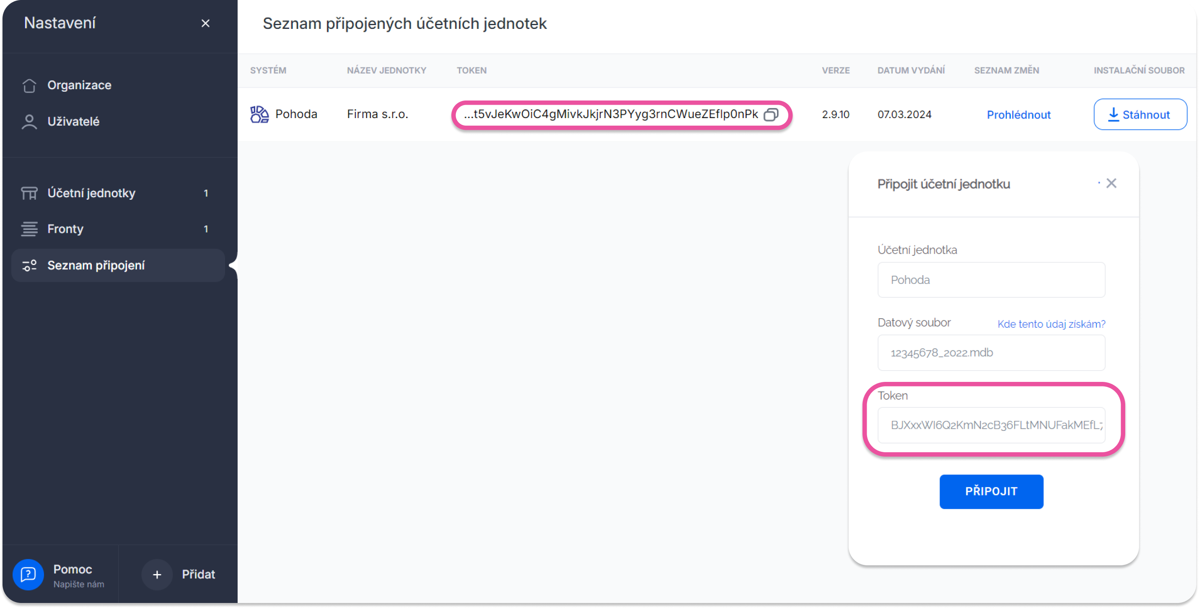This screenshot has width=1199, height=608.
Task: Copy the token with the copy icon
Action: 771,114
